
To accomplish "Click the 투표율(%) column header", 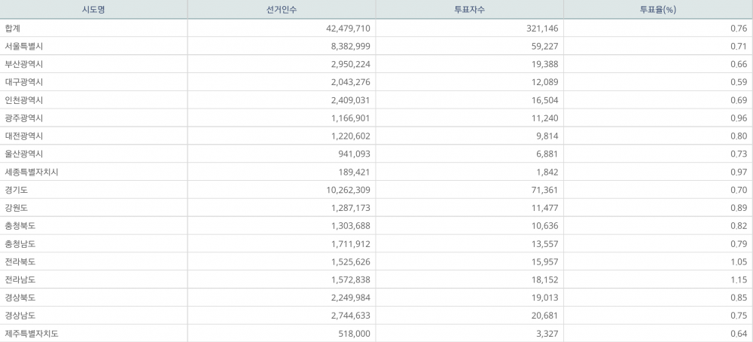I will click(657, 10).
